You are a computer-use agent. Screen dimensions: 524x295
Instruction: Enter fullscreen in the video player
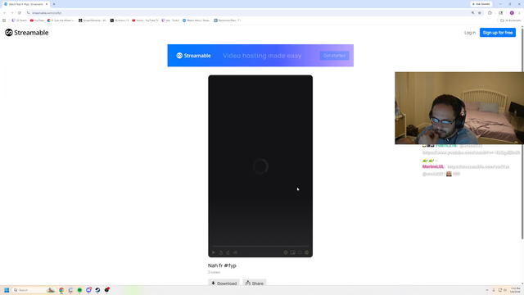(x=300, y=252)
